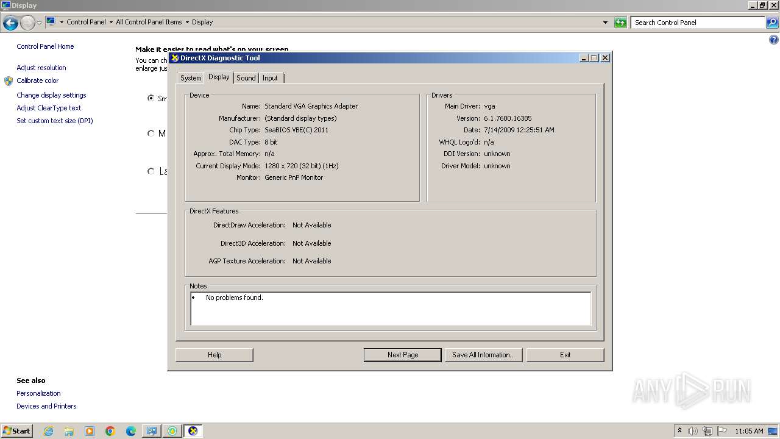Expand address bar history dropdown
Screen dimensions: 780x439
pos(605,23)
